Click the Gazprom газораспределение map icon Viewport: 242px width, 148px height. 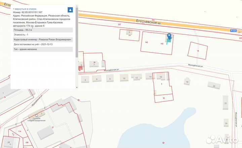pyautogui.click(x=32, y=116)
